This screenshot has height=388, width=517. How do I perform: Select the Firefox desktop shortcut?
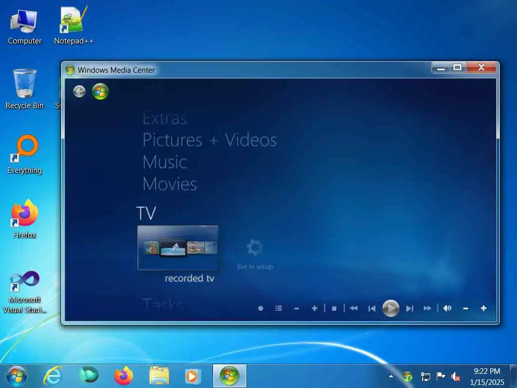coord(24,219)
